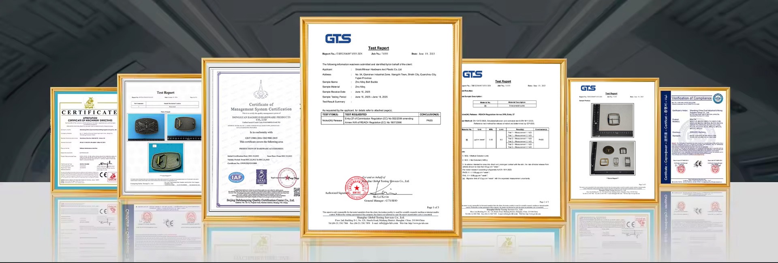Open the bottom blue-background buckle photo
This screenshot has width=778, height=263.
(166, 158)
